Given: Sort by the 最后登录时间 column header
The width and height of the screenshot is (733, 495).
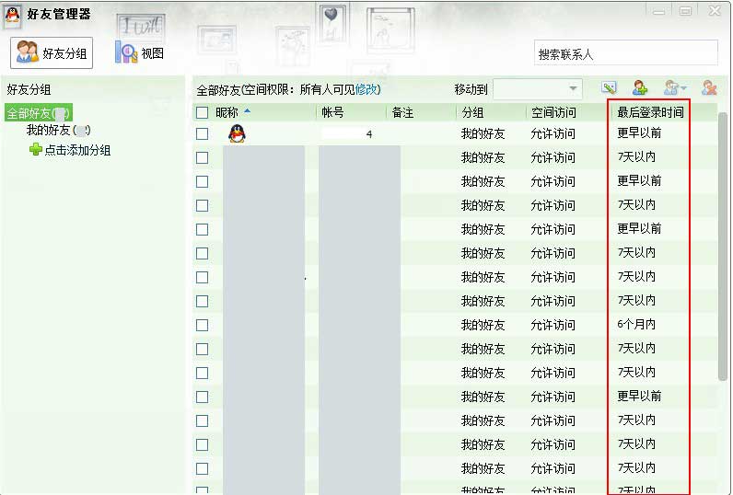Looking at the screenshot, I should point(650,112).
